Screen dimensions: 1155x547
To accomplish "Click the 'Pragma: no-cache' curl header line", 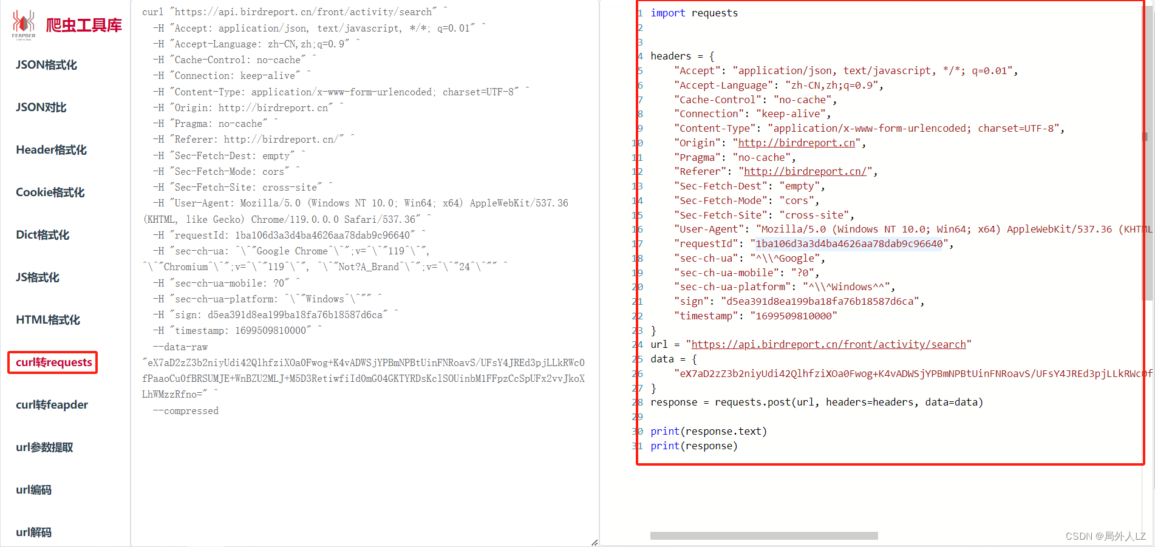I will [216, 123].
